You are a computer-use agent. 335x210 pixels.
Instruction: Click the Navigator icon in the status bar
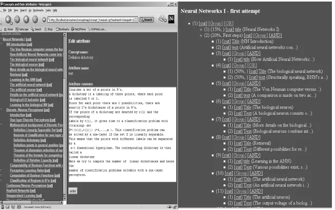coord(3,207)
